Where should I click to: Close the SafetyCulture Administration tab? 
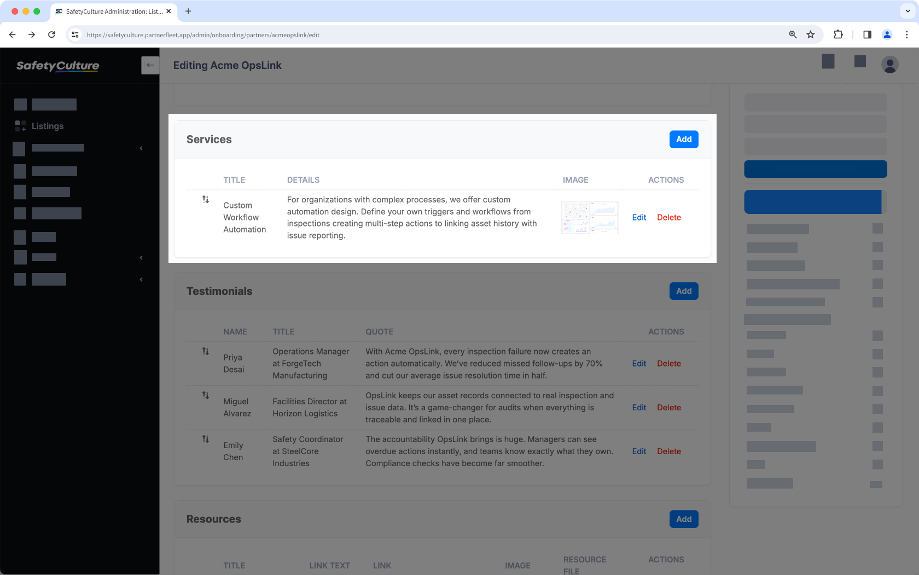pyautogui.click(x=168, y=11)
